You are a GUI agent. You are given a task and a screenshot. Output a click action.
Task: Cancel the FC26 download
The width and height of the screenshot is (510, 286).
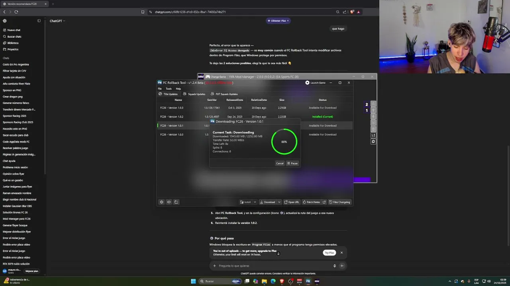point(280,163)
